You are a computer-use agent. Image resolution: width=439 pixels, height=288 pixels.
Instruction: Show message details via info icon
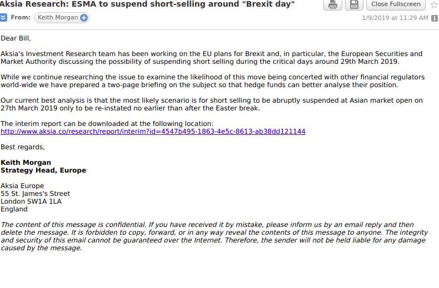click(435, 18)
